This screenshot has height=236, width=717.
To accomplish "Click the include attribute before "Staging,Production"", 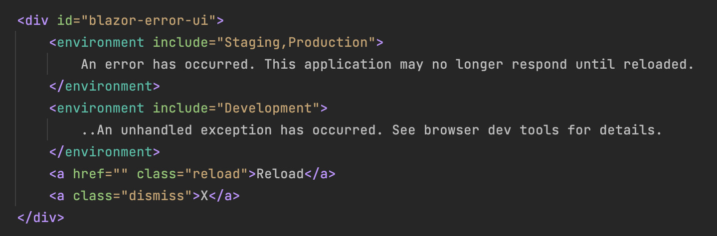I will (x=180, y=42).
